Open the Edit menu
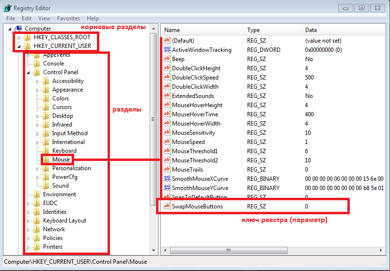This screenshot has width=390, height=271. [27, 18]
